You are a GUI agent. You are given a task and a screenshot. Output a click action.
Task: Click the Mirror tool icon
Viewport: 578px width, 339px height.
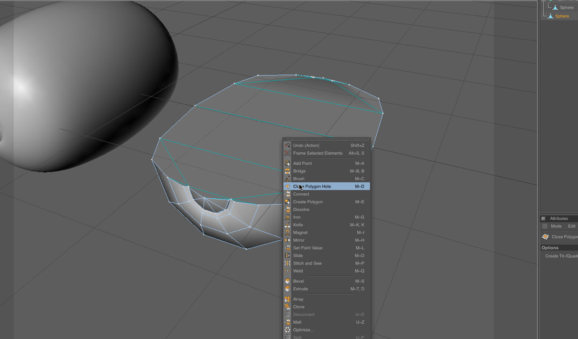[x=287, y=240]
